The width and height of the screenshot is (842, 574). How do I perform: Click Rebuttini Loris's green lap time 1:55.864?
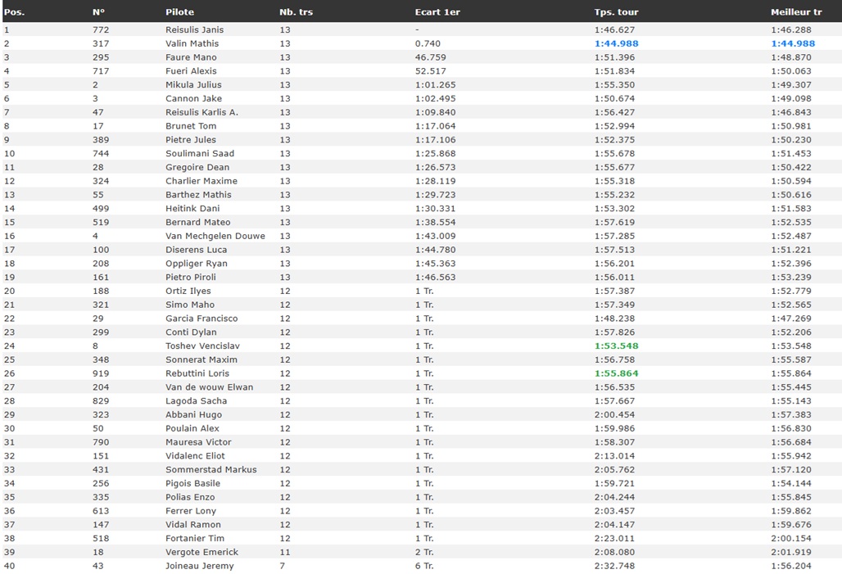tap(616, 373)
